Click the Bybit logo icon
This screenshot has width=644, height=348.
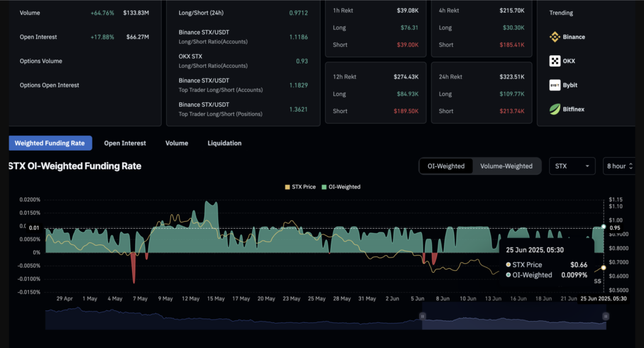click(x=555, y=85)
